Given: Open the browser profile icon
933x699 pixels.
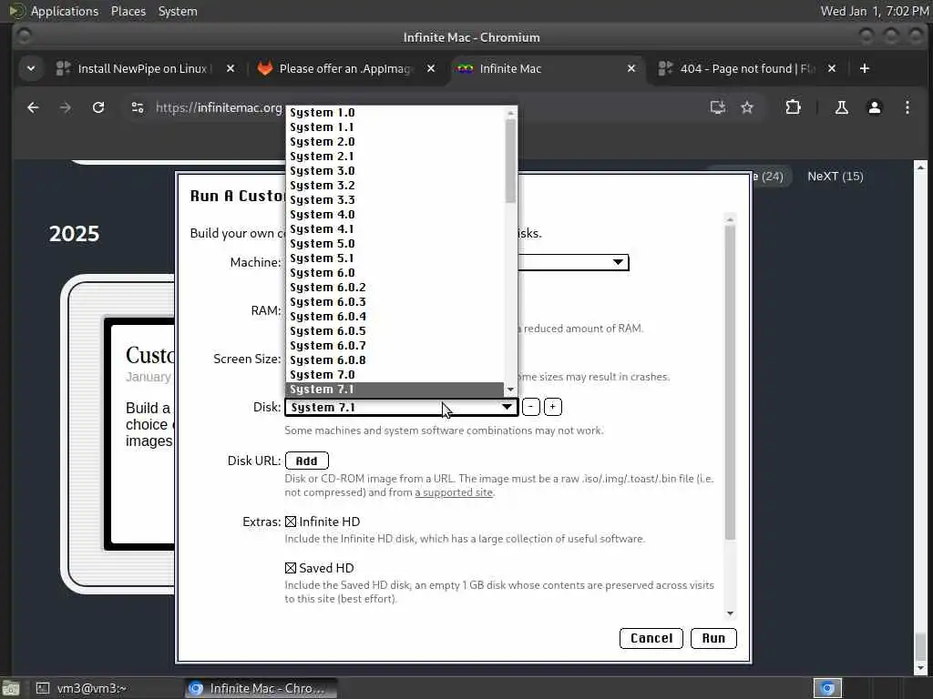Looking at the screenshot, I should pos(874,107).
